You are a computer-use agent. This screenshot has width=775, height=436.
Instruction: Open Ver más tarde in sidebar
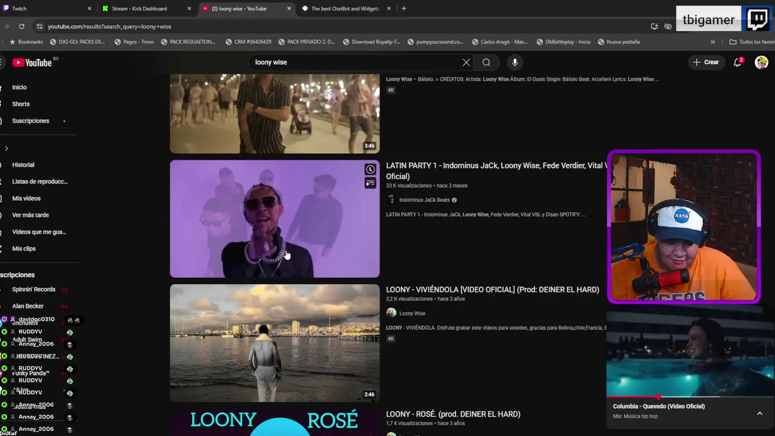[x=30, y=215]
